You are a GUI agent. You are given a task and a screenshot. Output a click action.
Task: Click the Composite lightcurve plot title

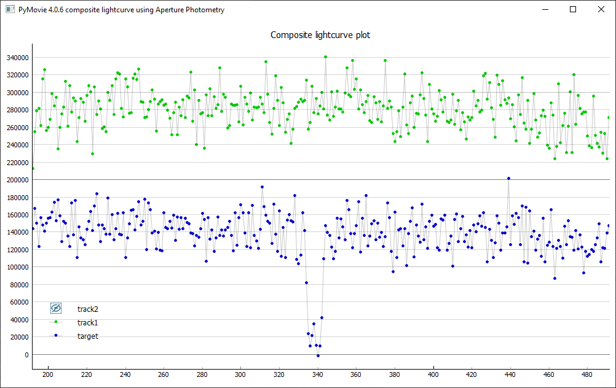[320, 35]
